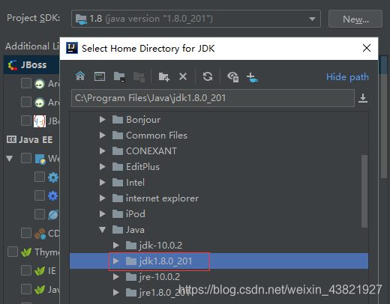
Task: Check the first gear item checkbox under Web
Action: click(40, 177)
